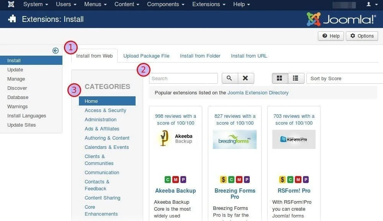Click the P badge under Akeeba Backup
Image resolution: width=383 pixels, height=221 pixels.
[x=183, y=180]
